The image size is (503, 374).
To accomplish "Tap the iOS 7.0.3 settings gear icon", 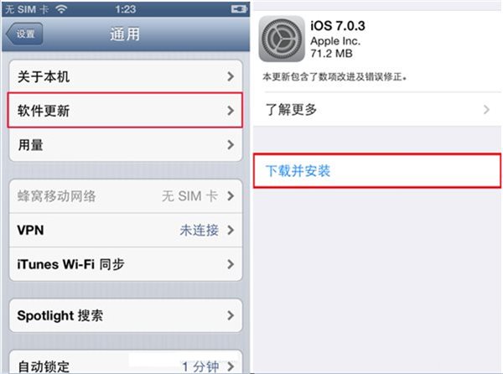I will (x=282, y=39).
